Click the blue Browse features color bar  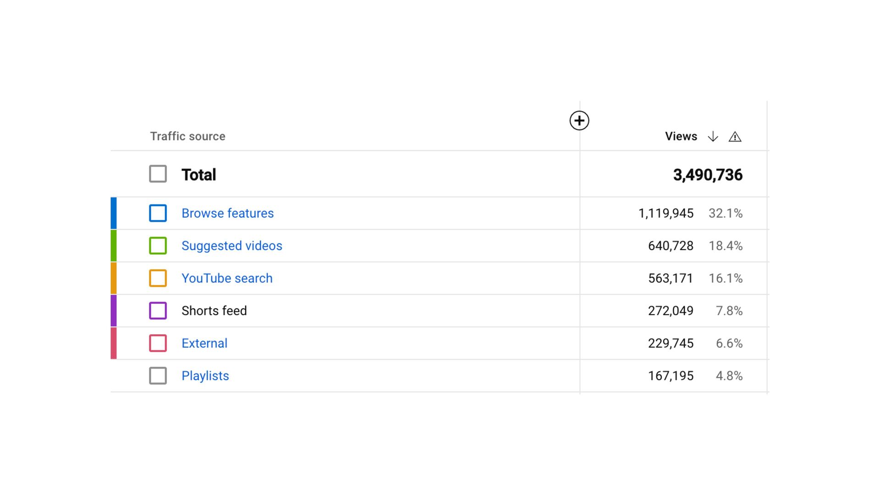pos(114,213)
